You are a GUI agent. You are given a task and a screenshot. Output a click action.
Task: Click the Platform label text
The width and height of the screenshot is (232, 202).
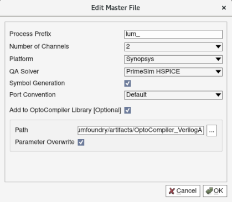[x=21, y=59]
